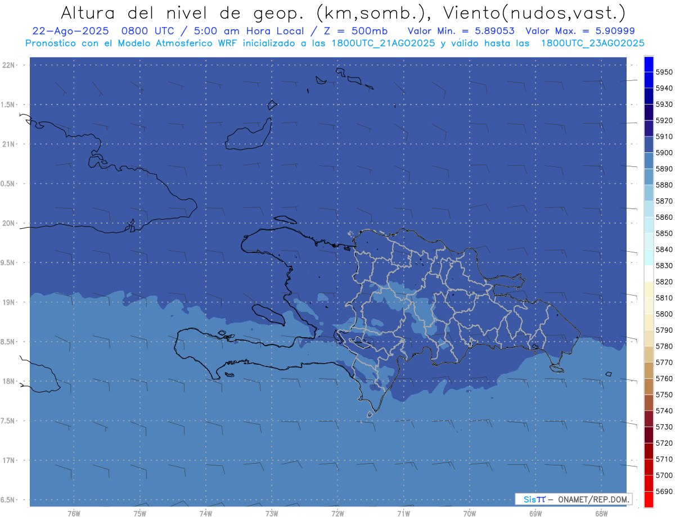
Task: Click the "5950" colorbar value
Action: click(664, 72)
